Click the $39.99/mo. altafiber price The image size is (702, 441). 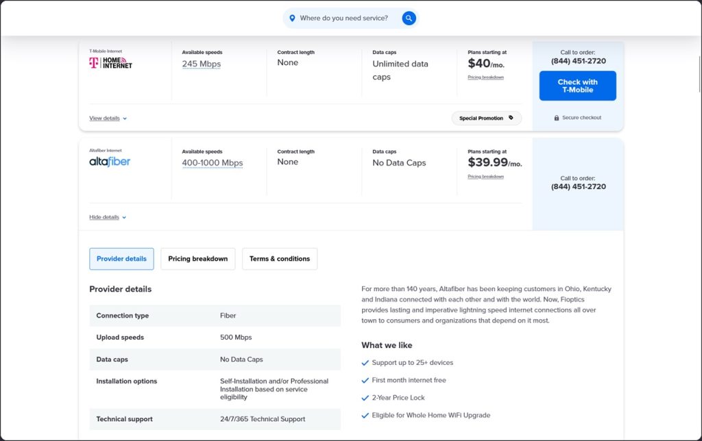click(x=495, y=162)
